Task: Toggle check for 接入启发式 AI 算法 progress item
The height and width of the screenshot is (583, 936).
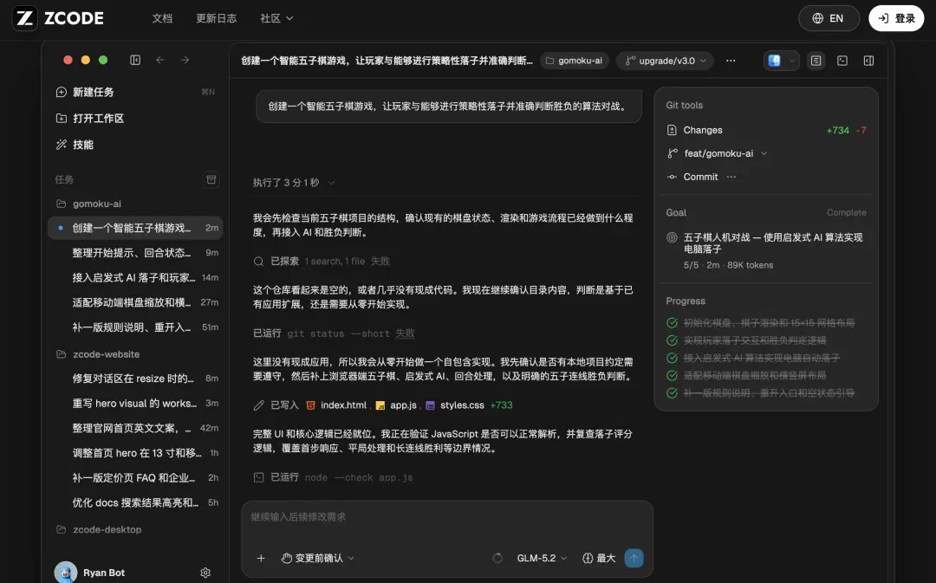Action: pyautogui.click(x=673, y=358)
